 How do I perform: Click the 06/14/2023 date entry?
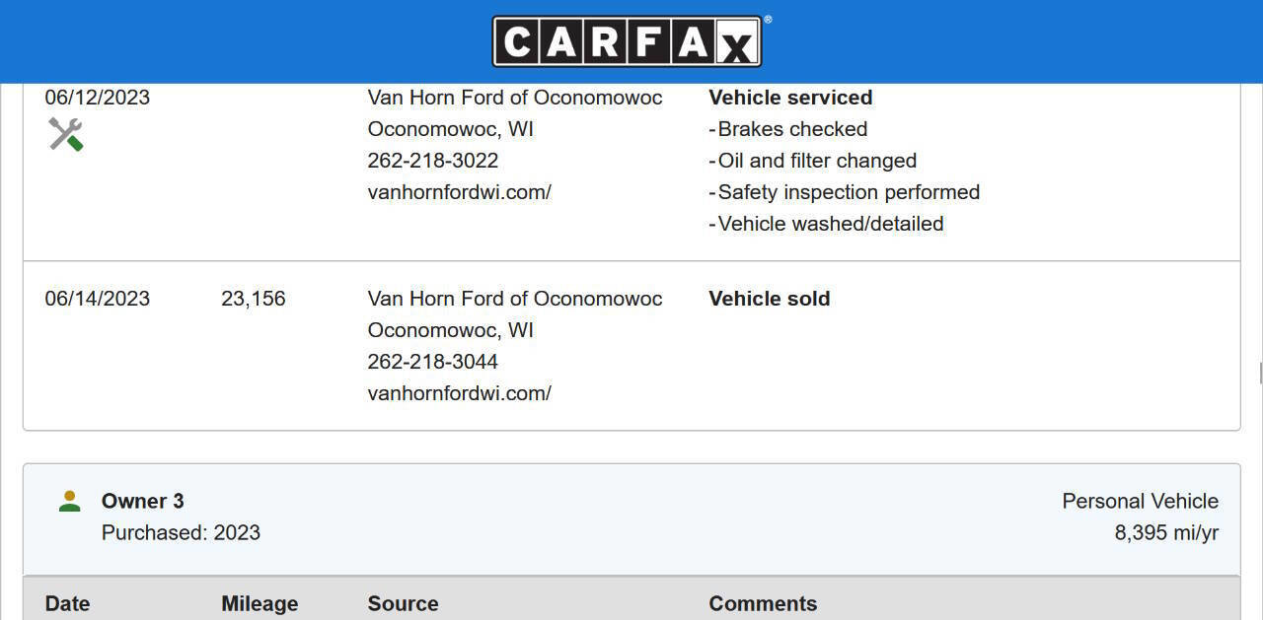pos(98,299)
